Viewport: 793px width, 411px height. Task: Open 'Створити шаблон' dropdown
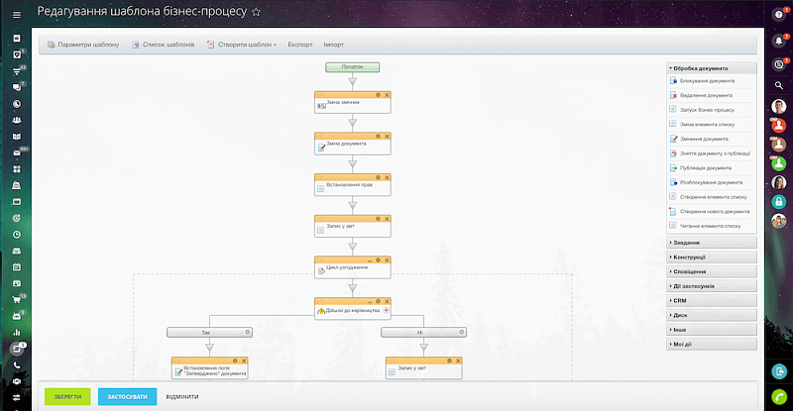point(243,45)
